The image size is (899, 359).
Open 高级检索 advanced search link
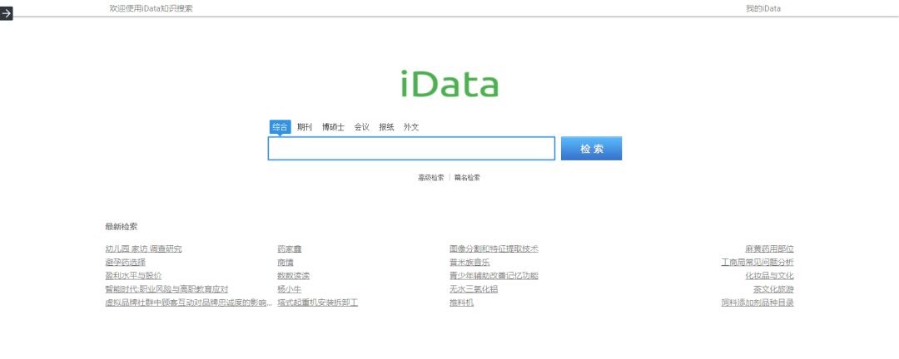pos(430,178)
